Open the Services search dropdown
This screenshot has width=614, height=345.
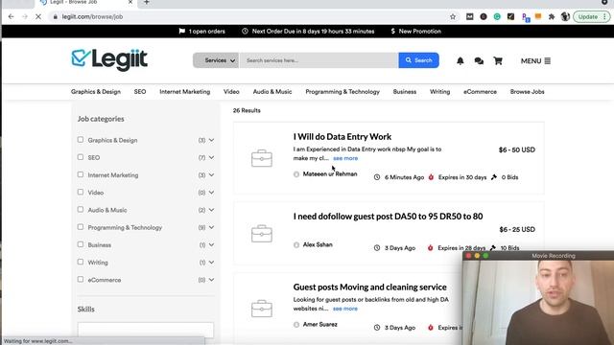click(x=216, y=60)
